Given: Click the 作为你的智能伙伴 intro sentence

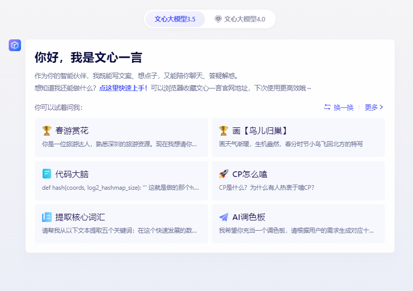Looking at the screenshot, I should 136,76.
